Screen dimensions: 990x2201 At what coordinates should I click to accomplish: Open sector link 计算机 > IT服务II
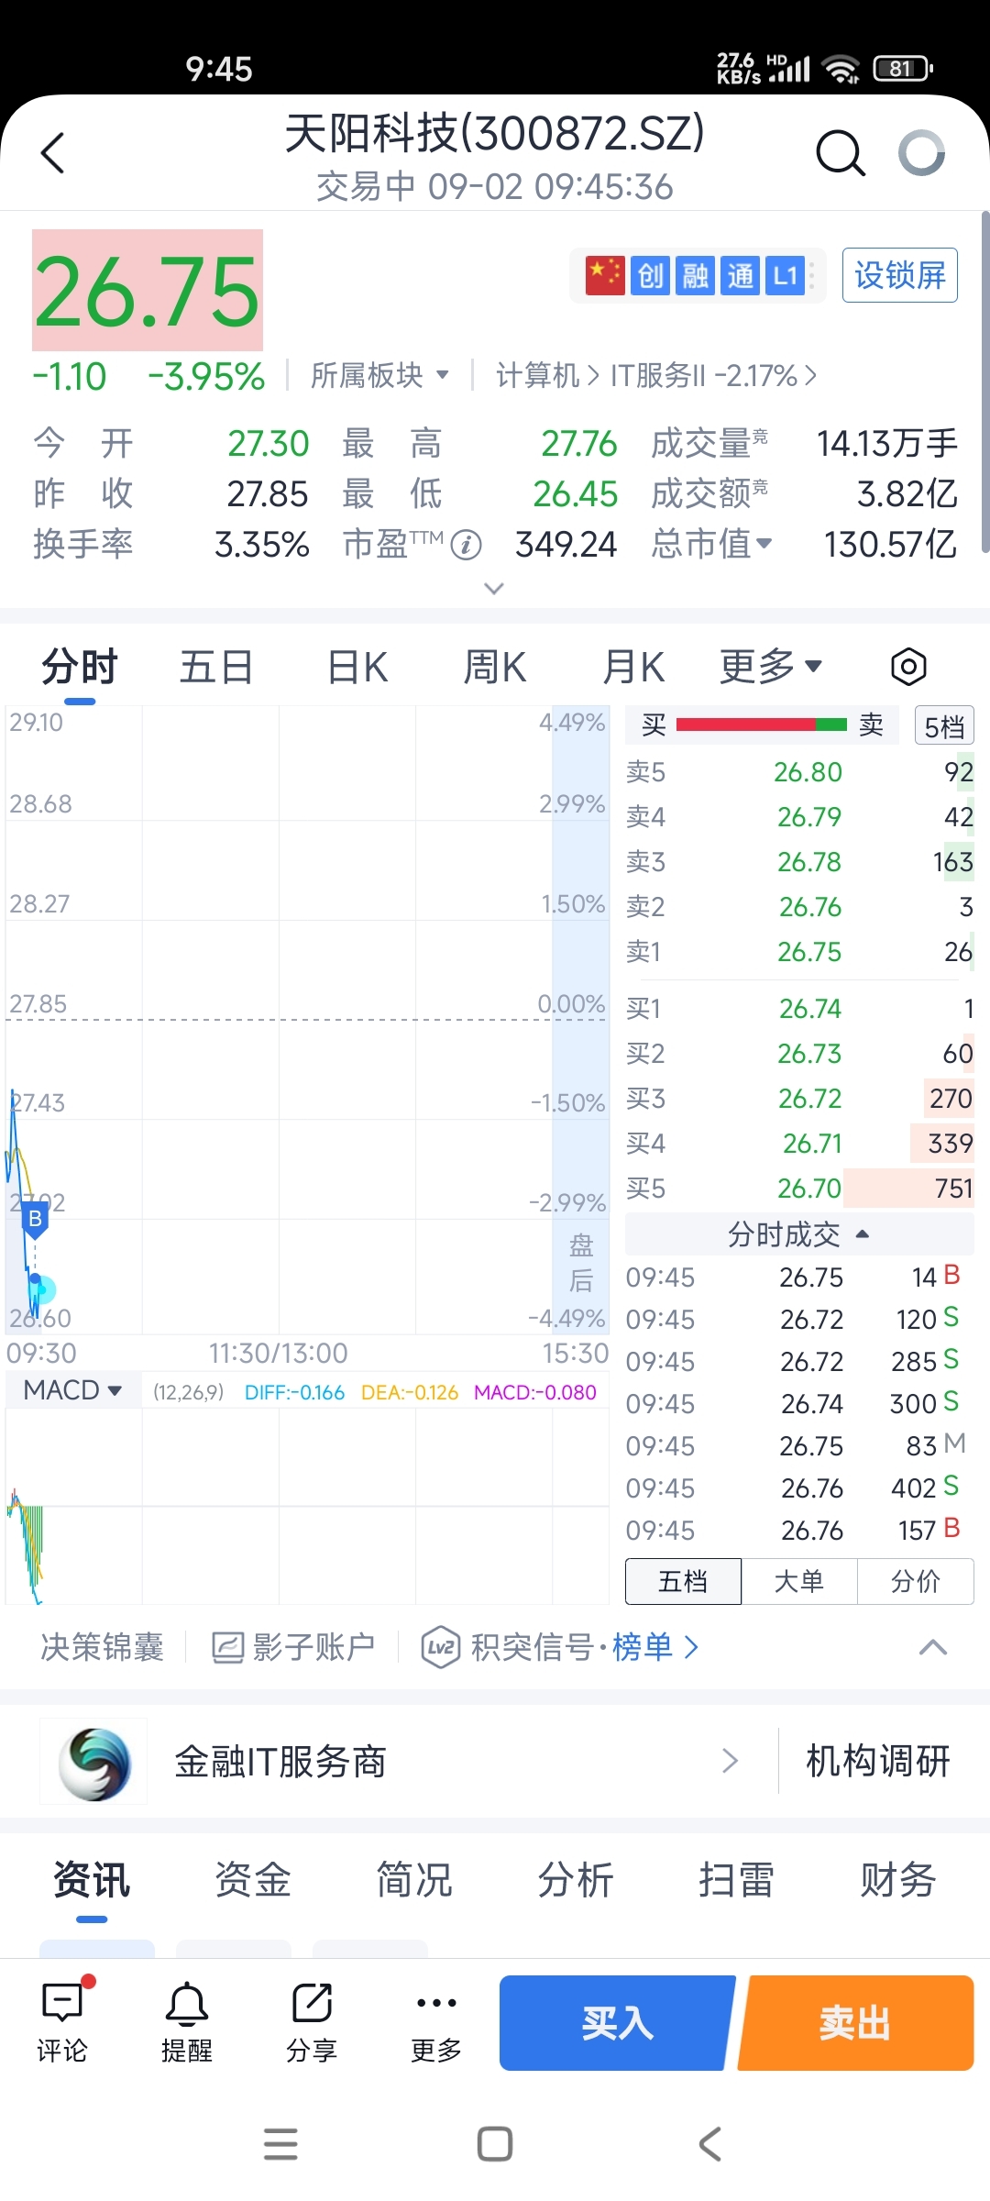click(656, 375)
